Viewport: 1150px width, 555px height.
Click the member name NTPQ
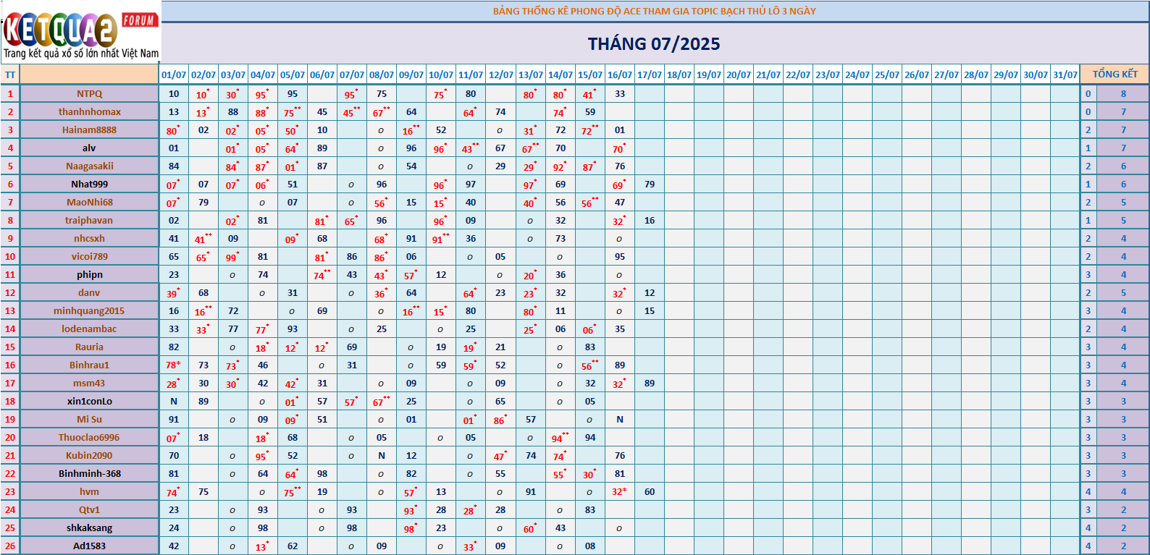[90, 94]
